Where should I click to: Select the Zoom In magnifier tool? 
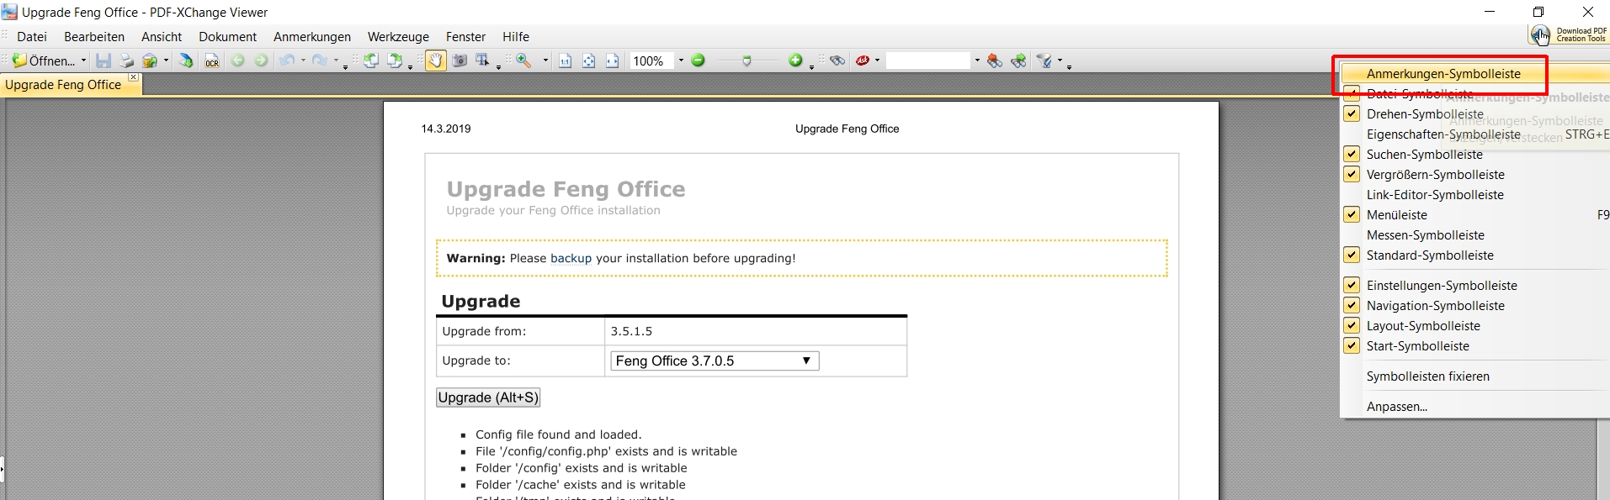pos(524,61)
